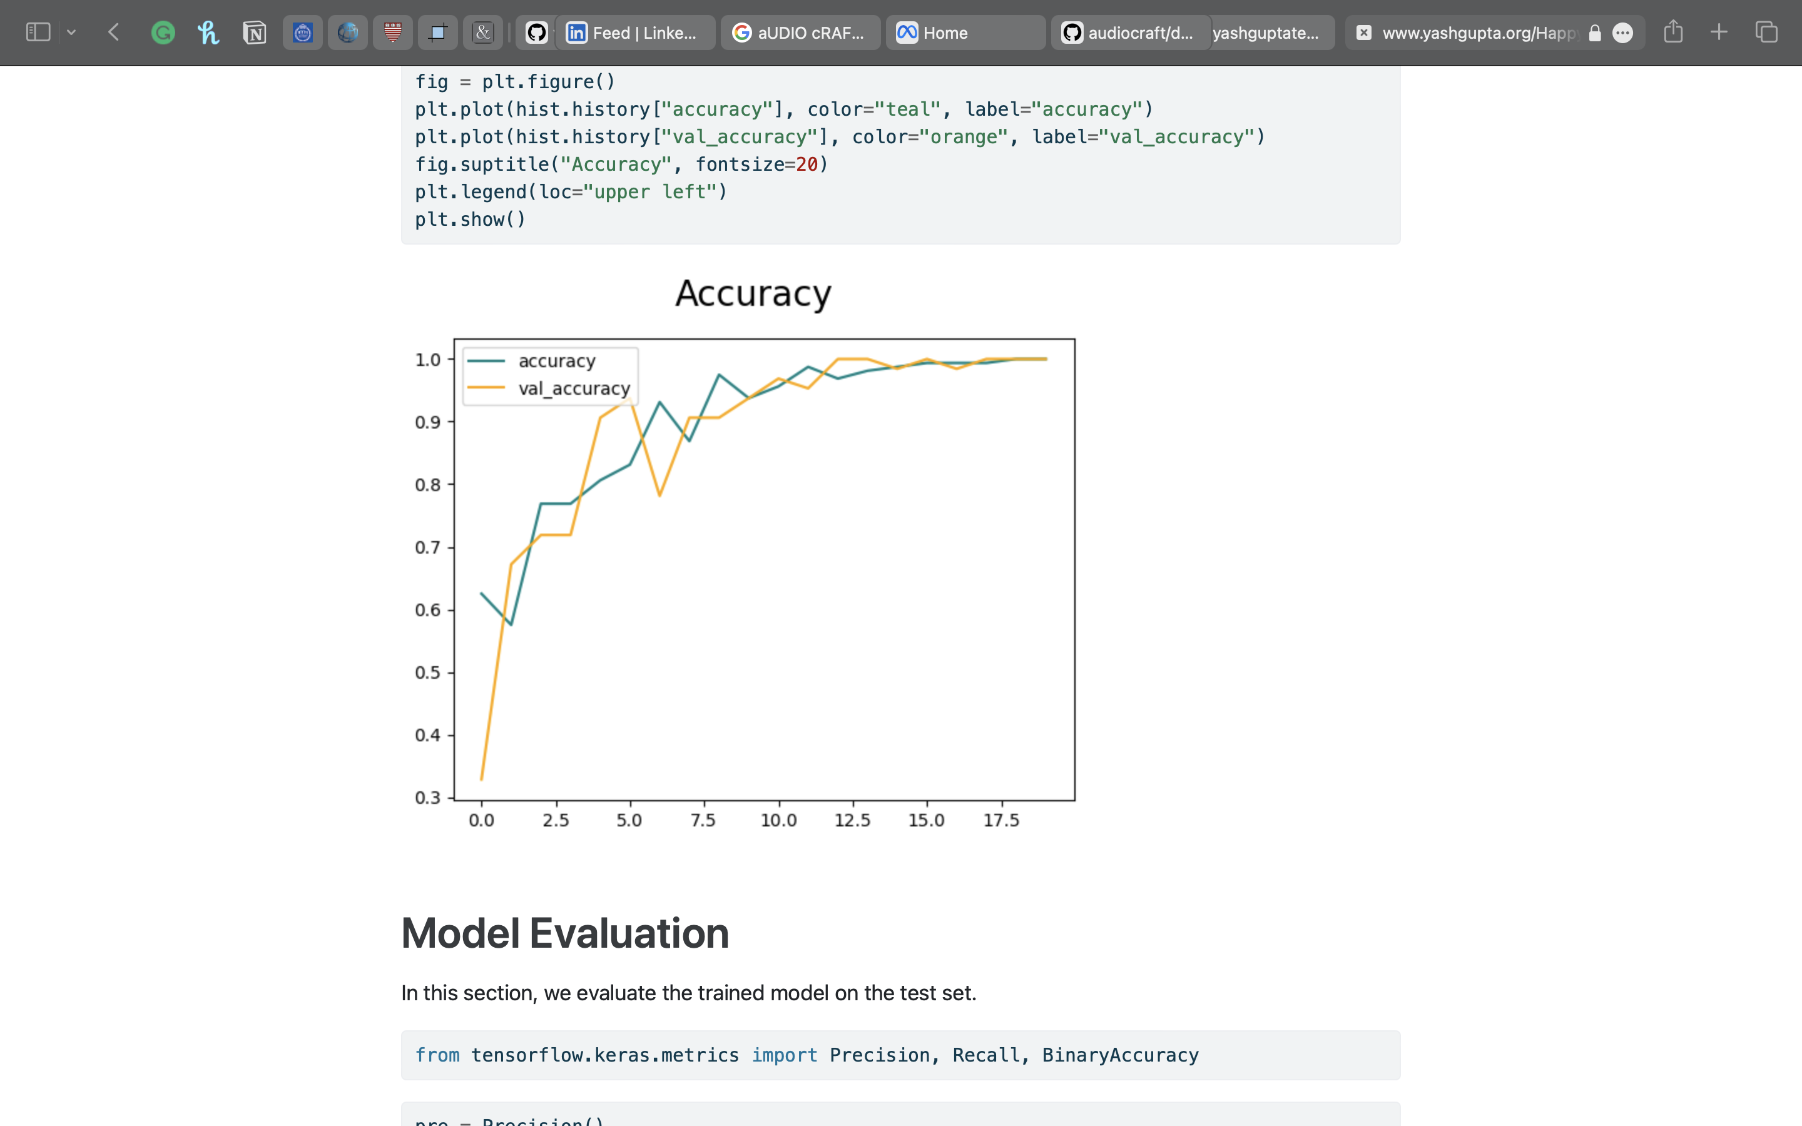Click the 'Model Evaluation' heading
Image resolution: width=1802 pixels, height=1126 pixels.
pyautogui.click(x=565, y=932)
